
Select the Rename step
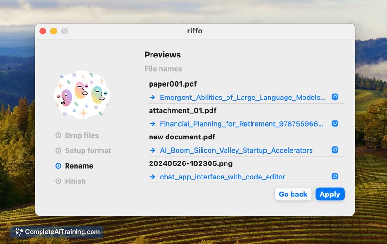coord(74,166)
